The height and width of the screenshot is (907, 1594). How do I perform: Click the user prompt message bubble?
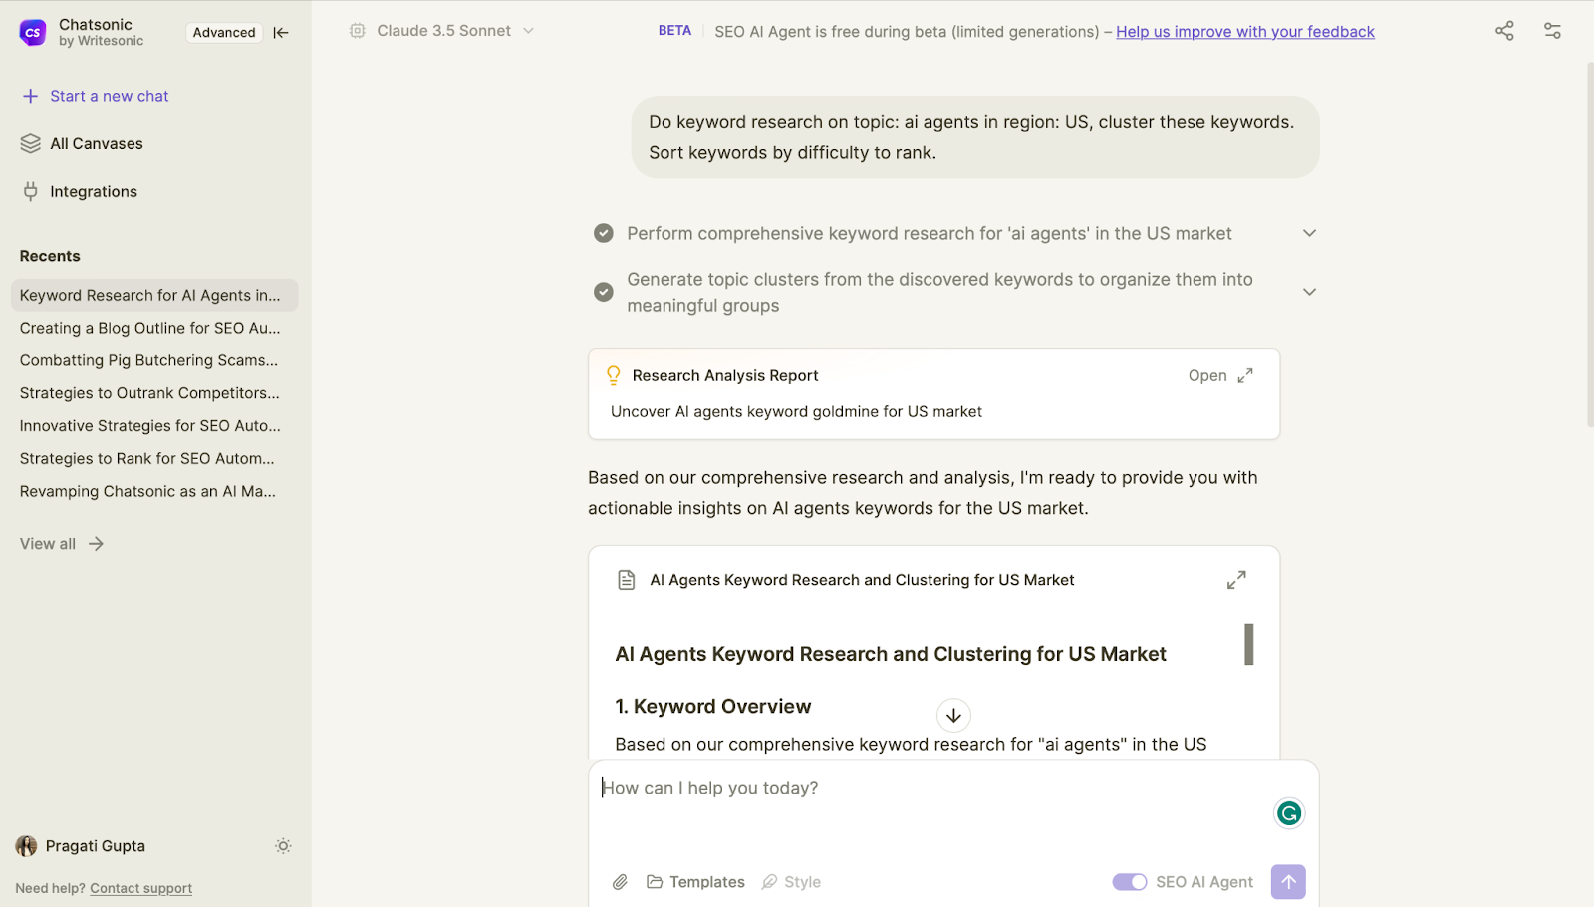coord(975,137)
